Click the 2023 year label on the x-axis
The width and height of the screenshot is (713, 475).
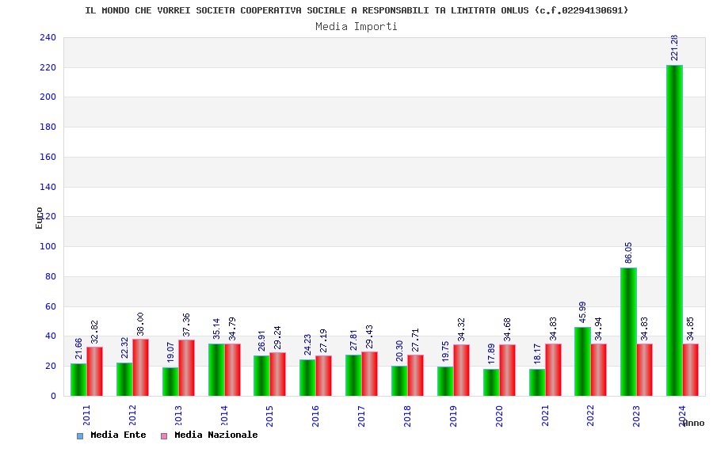click(637, 416)
